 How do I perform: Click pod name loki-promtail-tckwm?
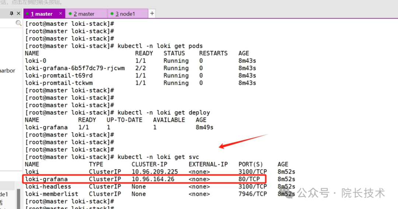coord(59,83)
